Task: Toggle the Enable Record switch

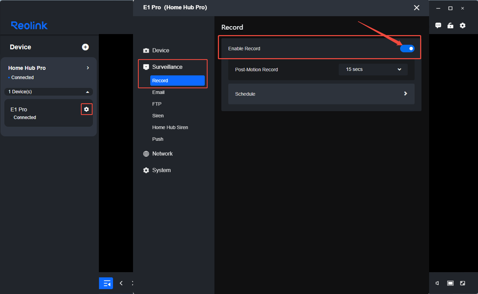Action: coord(407,49)
